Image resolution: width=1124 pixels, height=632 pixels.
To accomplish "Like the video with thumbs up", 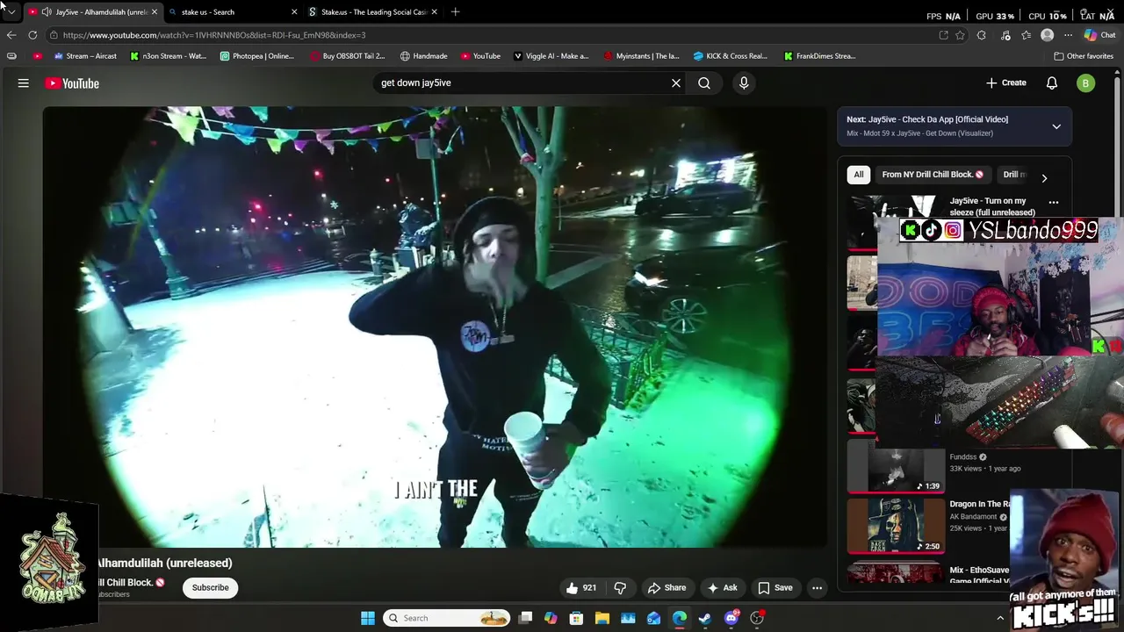I will (x=582, y=587).
